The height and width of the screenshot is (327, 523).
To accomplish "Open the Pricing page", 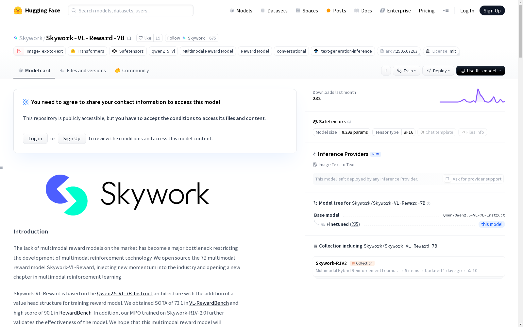I will (x=427, y=10).
